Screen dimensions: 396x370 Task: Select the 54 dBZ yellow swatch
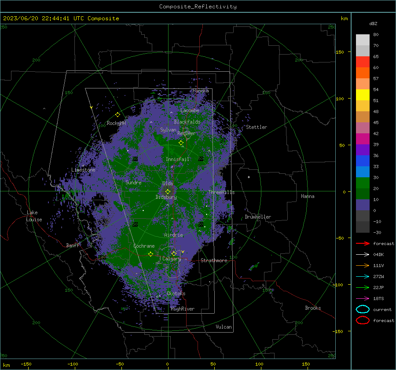363,95
